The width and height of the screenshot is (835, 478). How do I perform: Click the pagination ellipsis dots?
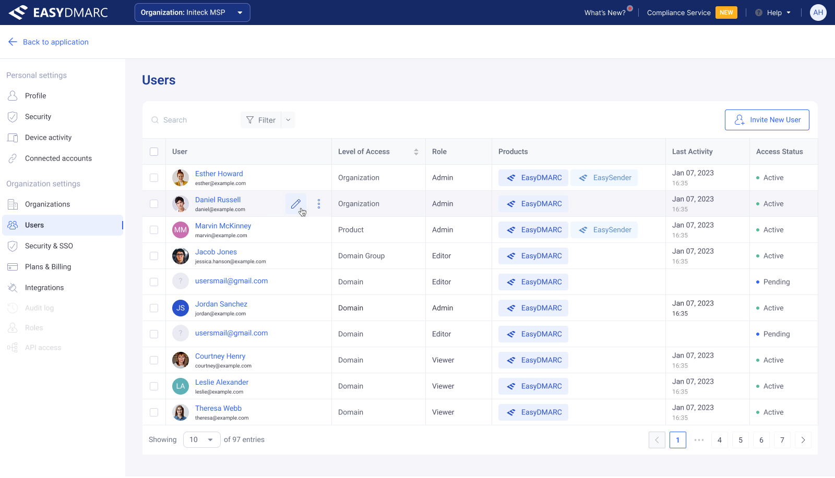pos(699,440)
